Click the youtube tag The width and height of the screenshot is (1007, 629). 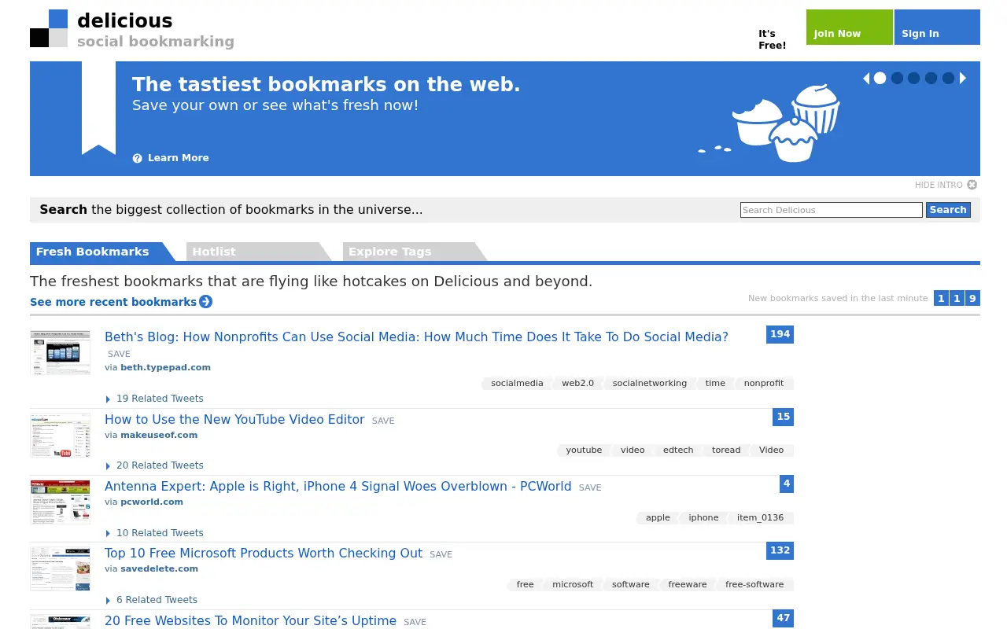point(584,451)
